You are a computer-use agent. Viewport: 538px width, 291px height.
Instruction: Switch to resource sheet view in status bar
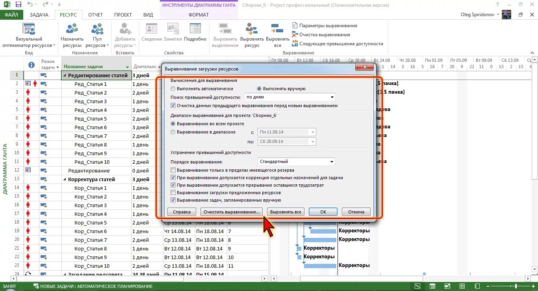[x=462, y=286]
